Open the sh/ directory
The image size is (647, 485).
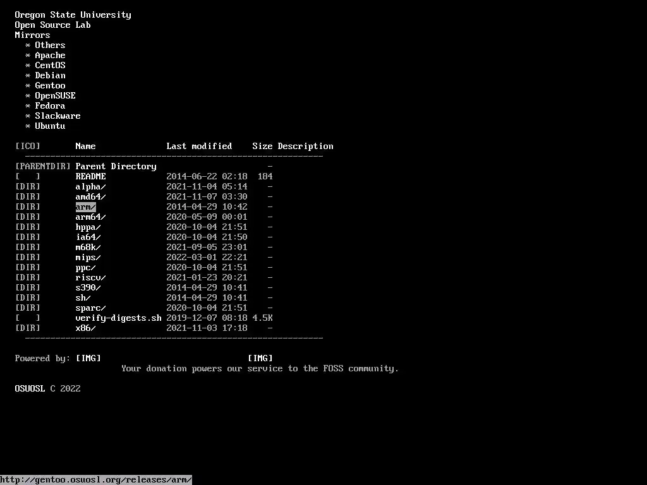point(83,298)
